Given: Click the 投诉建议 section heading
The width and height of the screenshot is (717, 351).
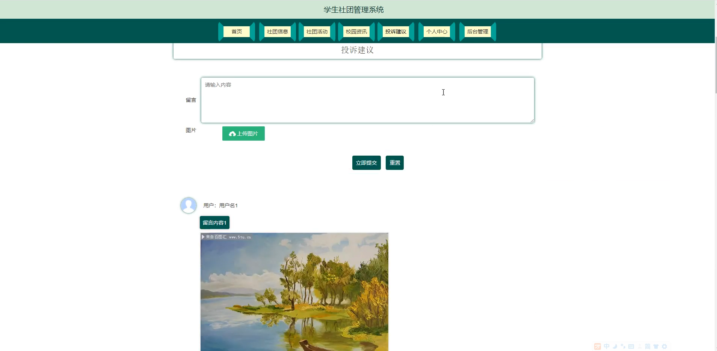Looking at the screenshot, I should point(357,50).
